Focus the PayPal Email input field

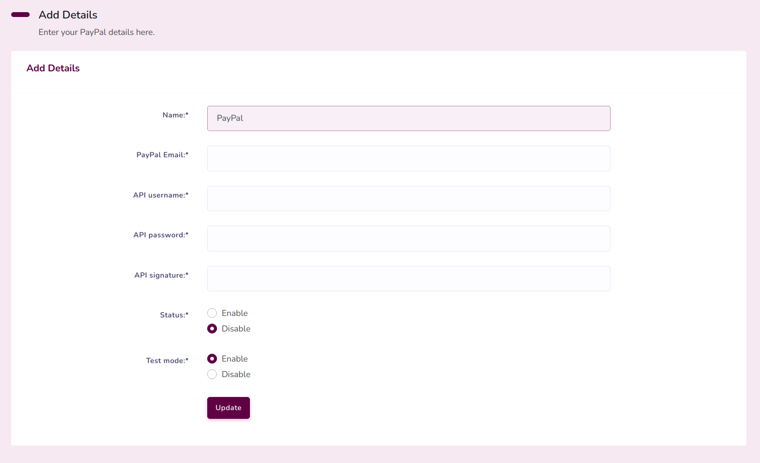click(x=409, y=158)
